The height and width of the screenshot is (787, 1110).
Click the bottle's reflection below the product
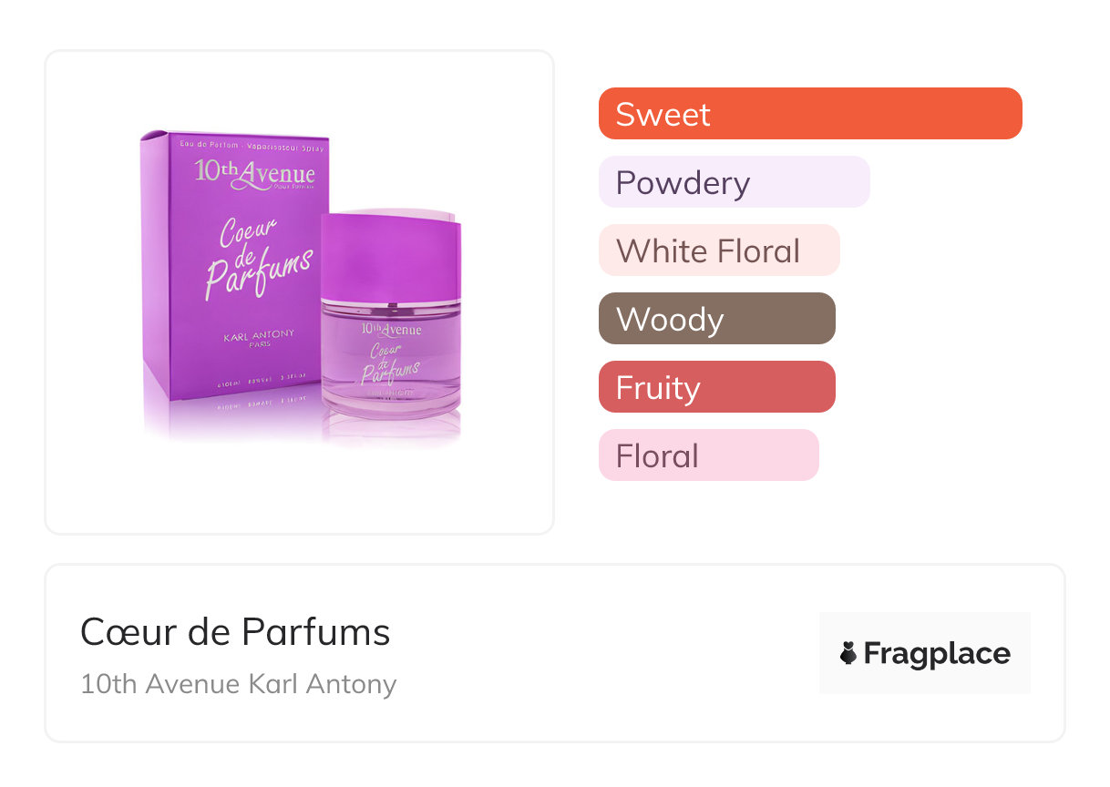[392, 435]
